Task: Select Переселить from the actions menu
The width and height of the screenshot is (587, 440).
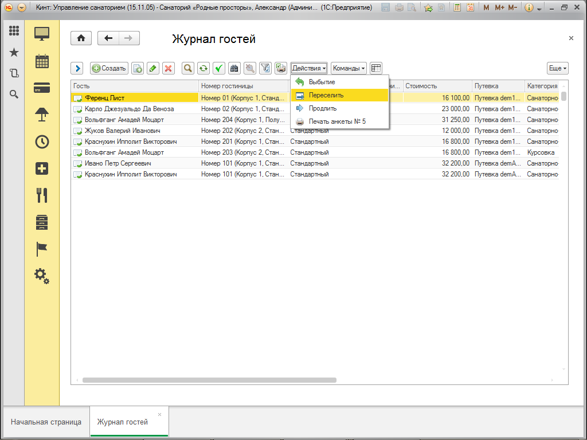Action: click(x=326, y=95)
